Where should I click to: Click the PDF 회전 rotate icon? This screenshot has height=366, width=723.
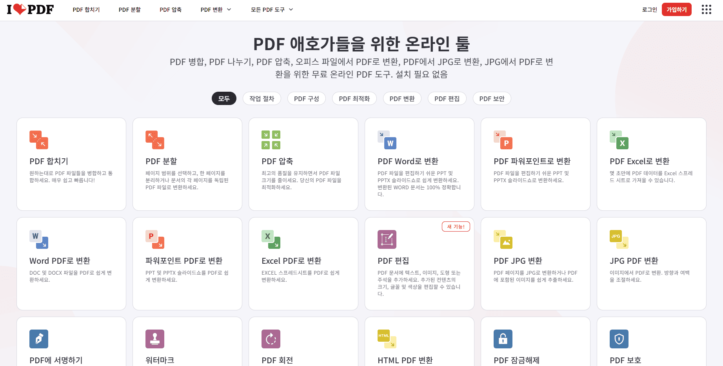(271, 339)
